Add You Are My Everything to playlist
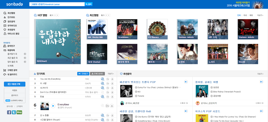This screenshot has height=122, width=268. pyautogui.click(x=108, y=79)
